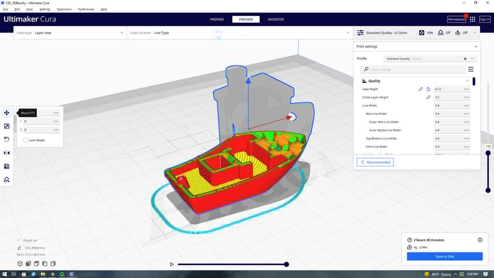Click the support Off icon
Screen dimensions: 494x278
[x=441, y=33]
